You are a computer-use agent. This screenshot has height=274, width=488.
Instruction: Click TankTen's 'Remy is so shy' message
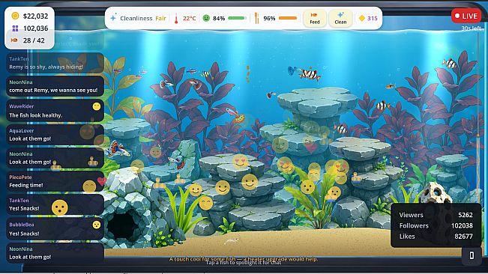(55, 63)
